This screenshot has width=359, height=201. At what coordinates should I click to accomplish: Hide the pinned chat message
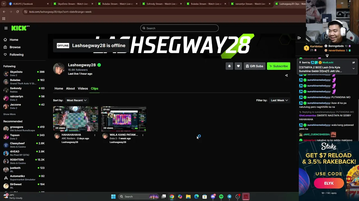[353, 63]
